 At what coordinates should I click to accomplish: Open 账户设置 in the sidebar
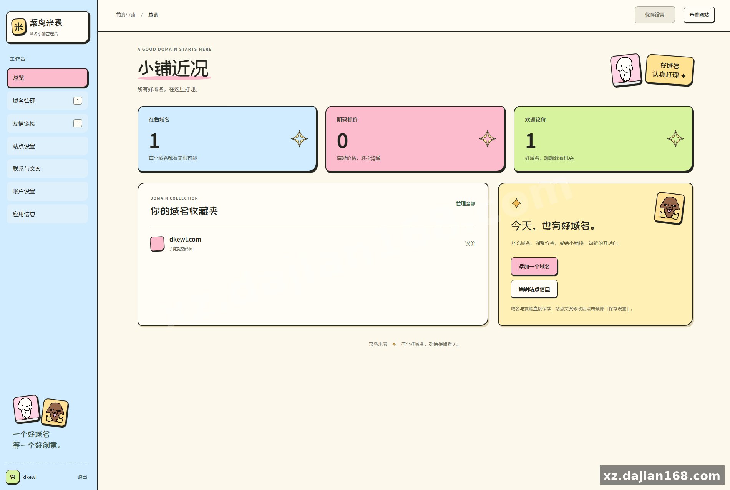click(x=47, y=191)
